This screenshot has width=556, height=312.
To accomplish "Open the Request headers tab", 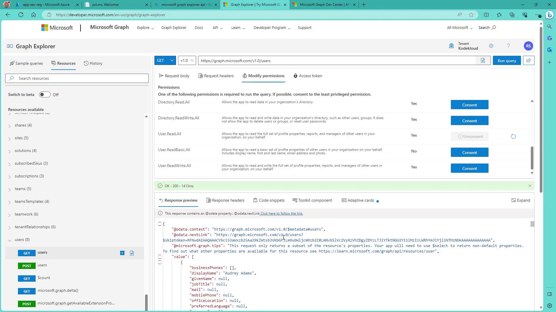I will click(x=216, y=76).
